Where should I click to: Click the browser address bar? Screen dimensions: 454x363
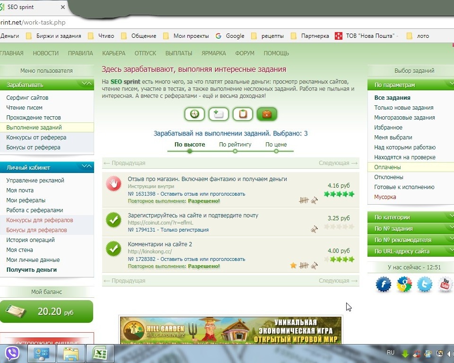[227, 22]
